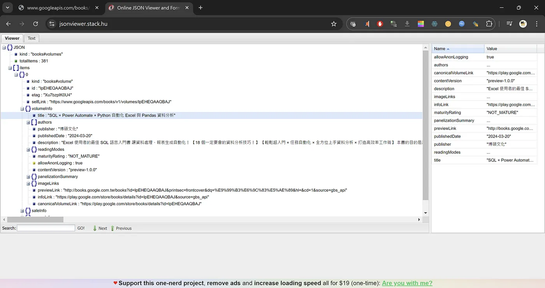This screenshot has height=288, width=545.
Task: Click the volumeInfo object braces icon
Action: point(28,108)
